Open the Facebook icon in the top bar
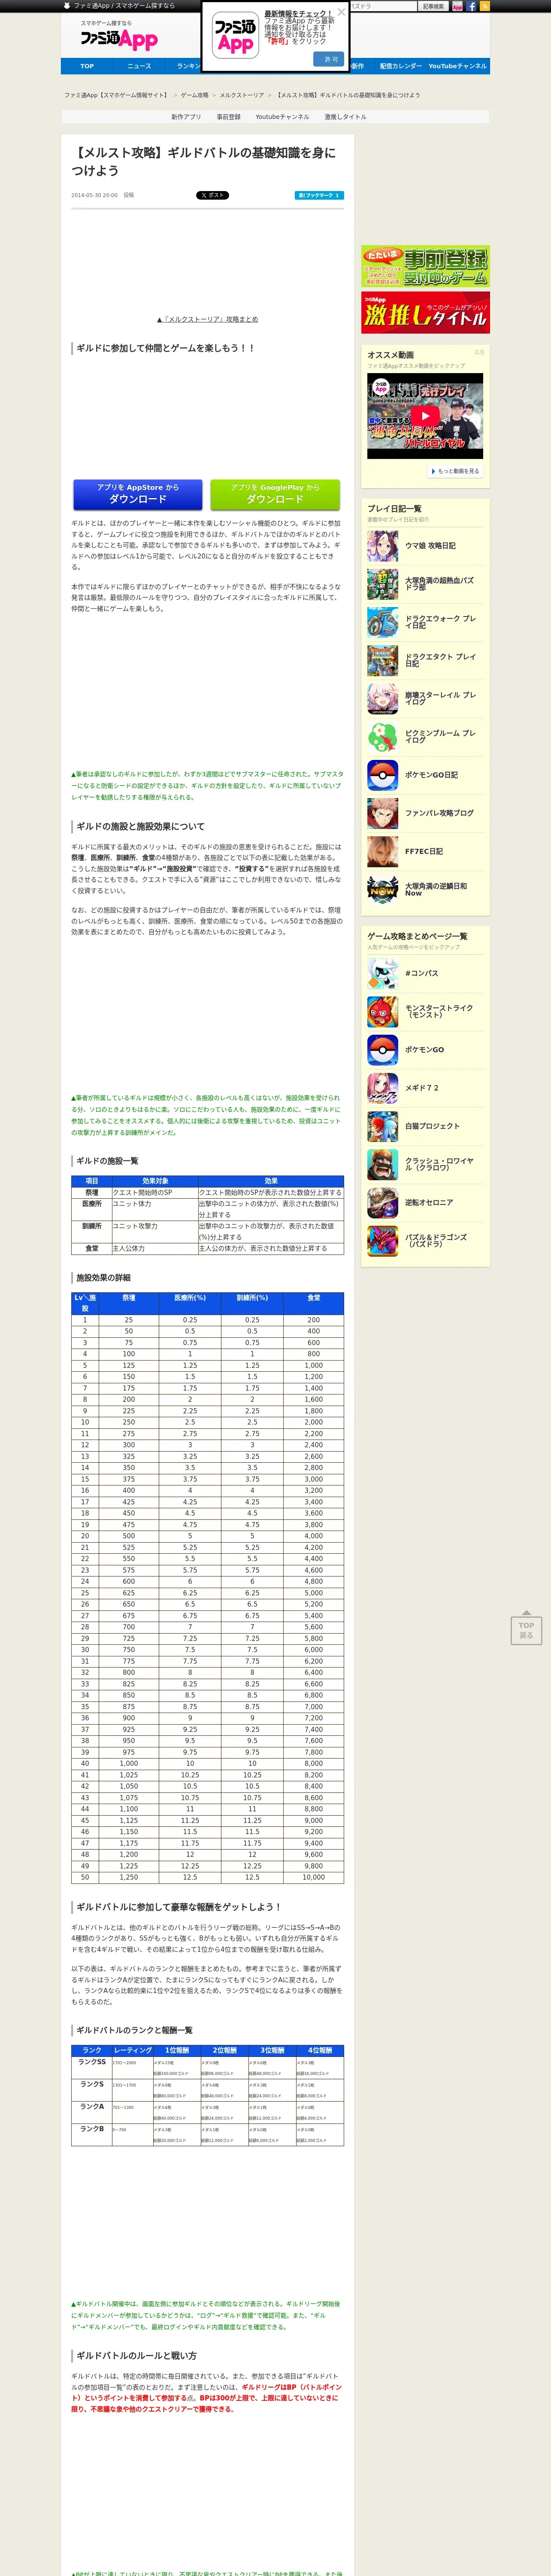 click(471, 6)
